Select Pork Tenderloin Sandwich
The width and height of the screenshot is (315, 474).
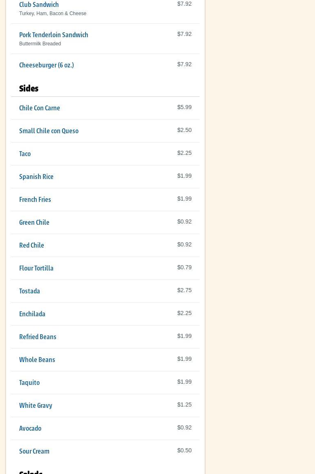[54, 35]
